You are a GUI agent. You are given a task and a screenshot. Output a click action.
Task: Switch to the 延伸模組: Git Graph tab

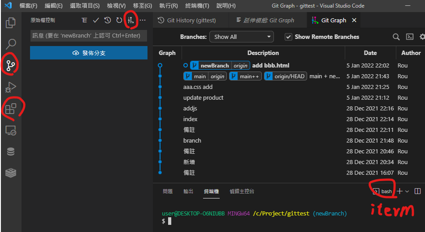268,20
